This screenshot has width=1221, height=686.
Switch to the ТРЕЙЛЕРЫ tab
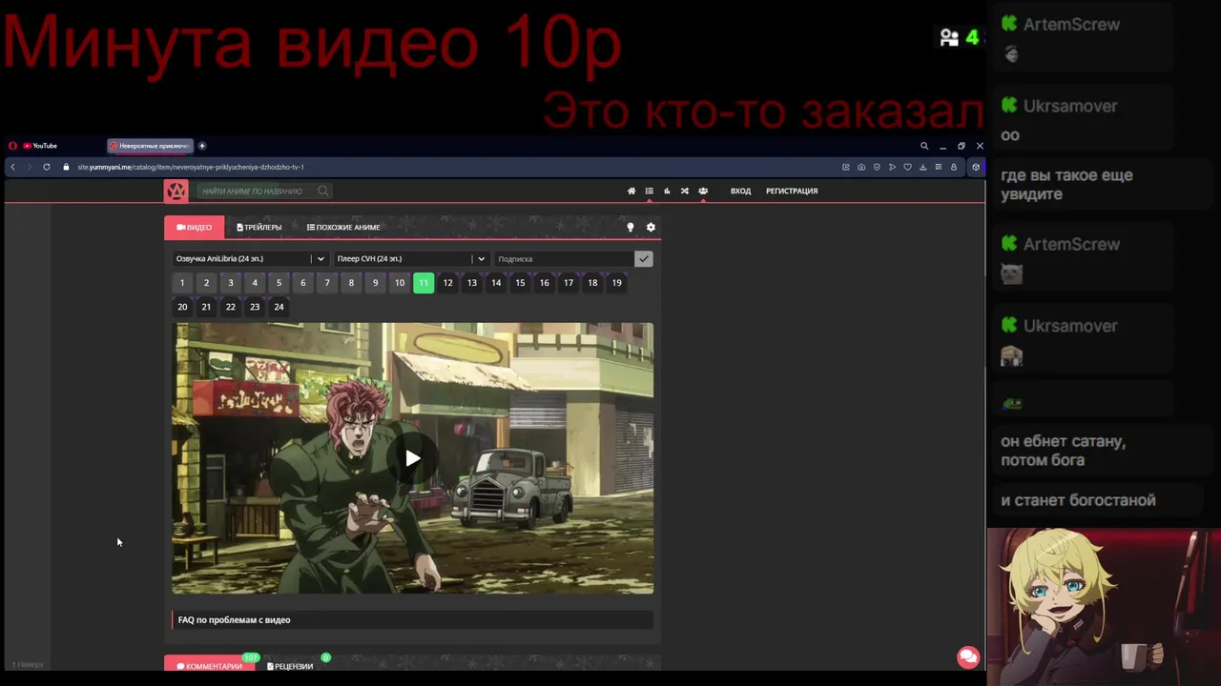[x=259, y=227]
